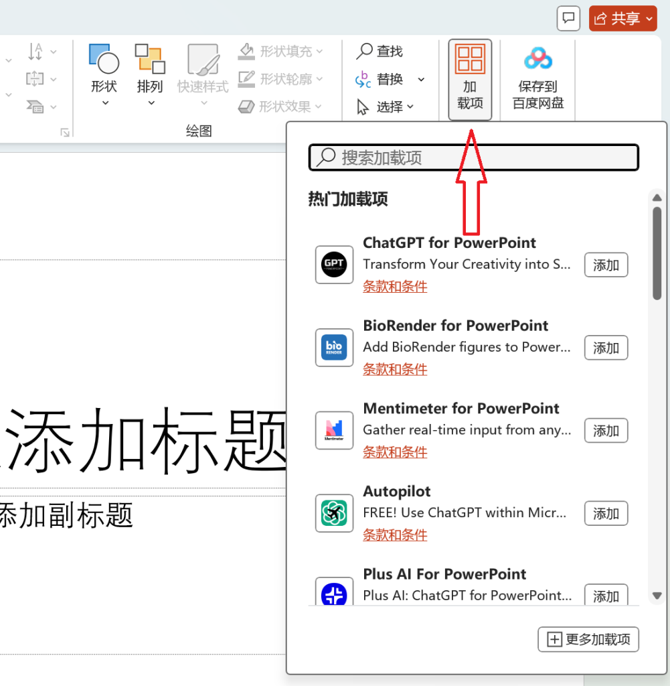Click the Shape Outline (形状轮廓) icon

pos(246,79)
